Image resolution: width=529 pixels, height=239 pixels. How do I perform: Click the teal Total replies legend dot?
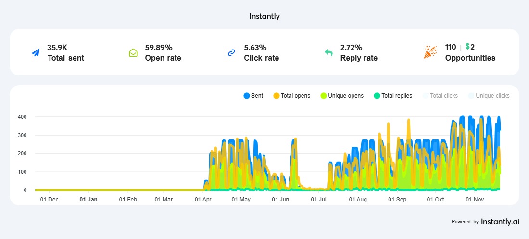(x=377, y=96)
